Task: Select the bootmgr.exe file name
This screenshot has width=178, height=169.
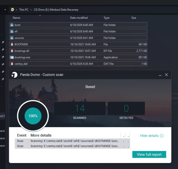Action: pos(22,57)
